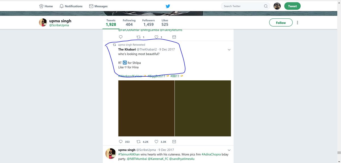
Task: Click the green Tweet button
Action: pos(292,6)
